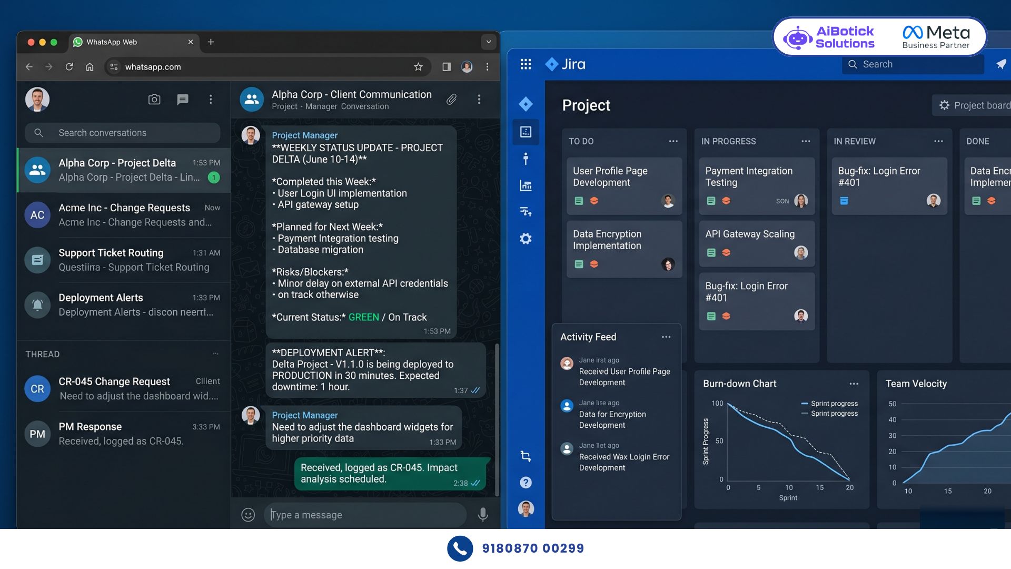1011x569 pixels.
Task: Reload the whatsapp.com page
Action: (69, 67)
